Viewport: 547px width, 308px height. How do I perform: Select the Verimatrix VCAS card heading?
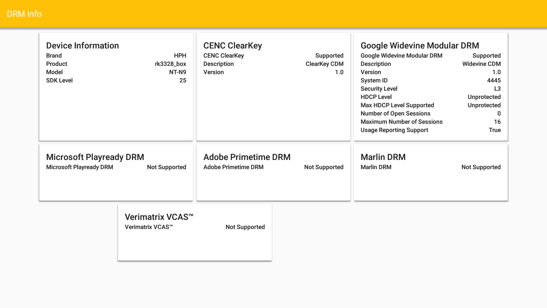(159, 217)
